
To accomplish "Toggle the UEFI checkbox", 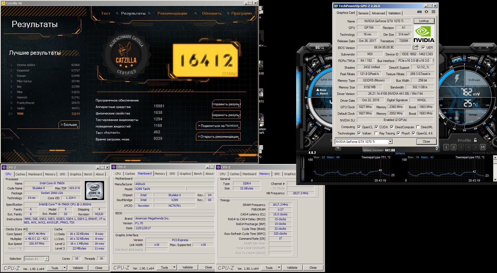I will click(x=423, y=48).
